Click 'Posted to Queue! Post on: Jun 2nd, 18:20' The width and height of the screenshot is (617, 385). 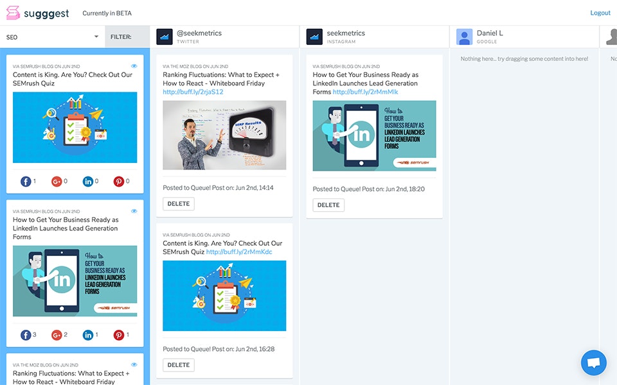tap(369, 189)
